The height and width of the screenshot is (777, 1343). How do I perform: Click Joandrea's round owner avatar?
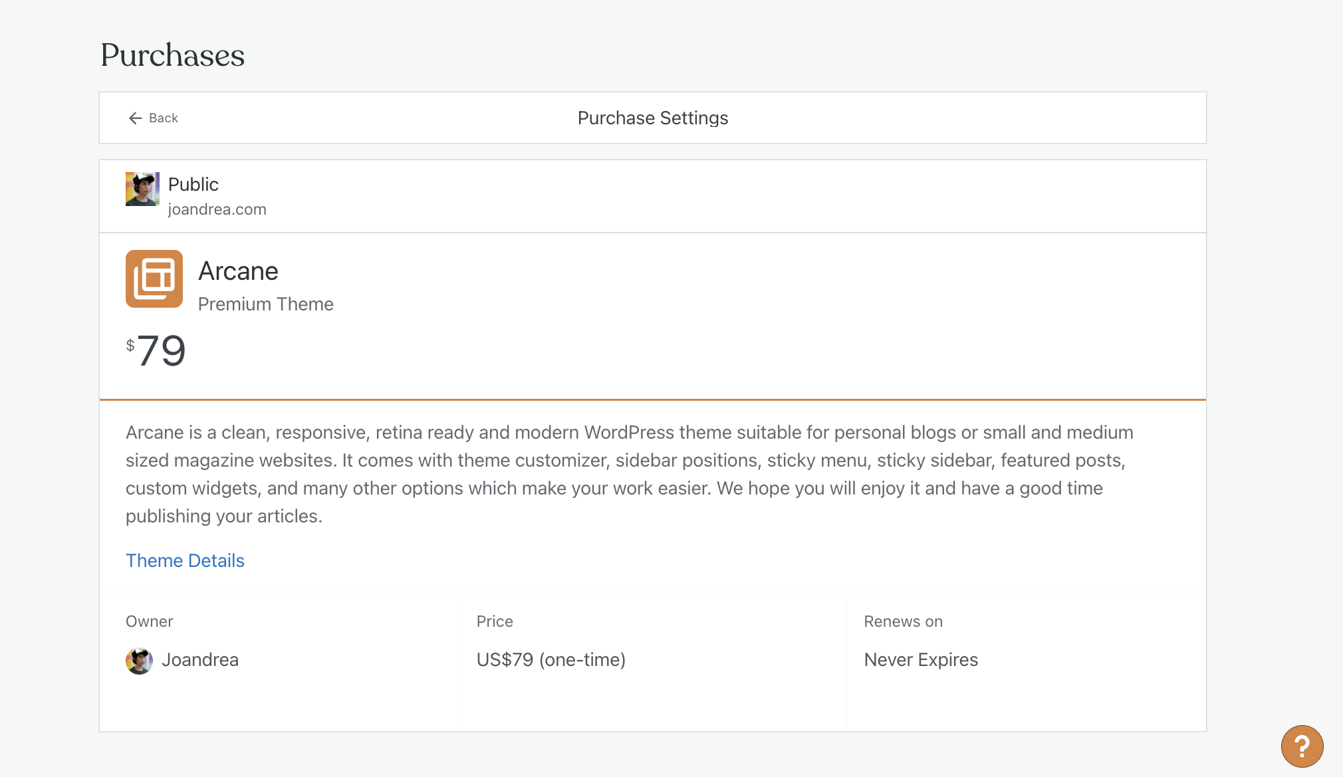[x=139, y=661]
